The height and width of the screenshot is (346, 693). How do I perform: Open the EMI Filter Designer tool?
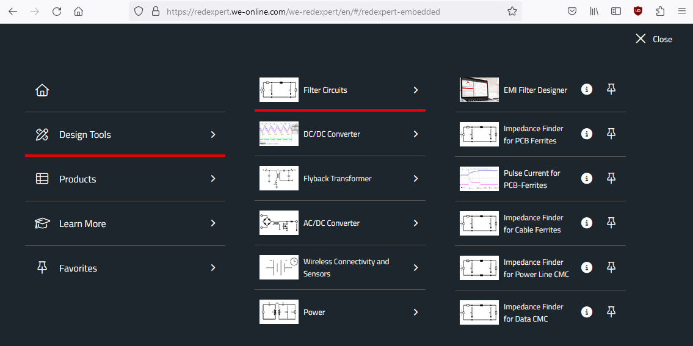click(535, 90)
